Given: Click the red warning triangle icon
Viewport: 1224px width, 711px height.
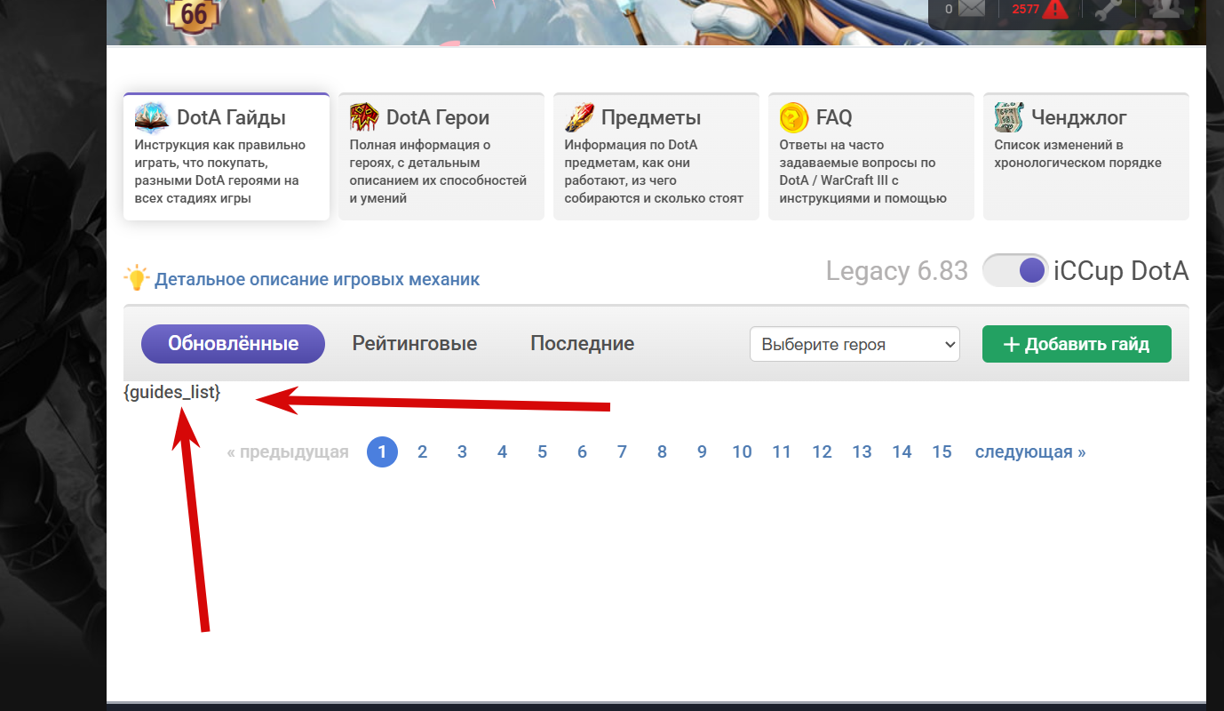Looking at the screenshot, I should pos(1055,9).
